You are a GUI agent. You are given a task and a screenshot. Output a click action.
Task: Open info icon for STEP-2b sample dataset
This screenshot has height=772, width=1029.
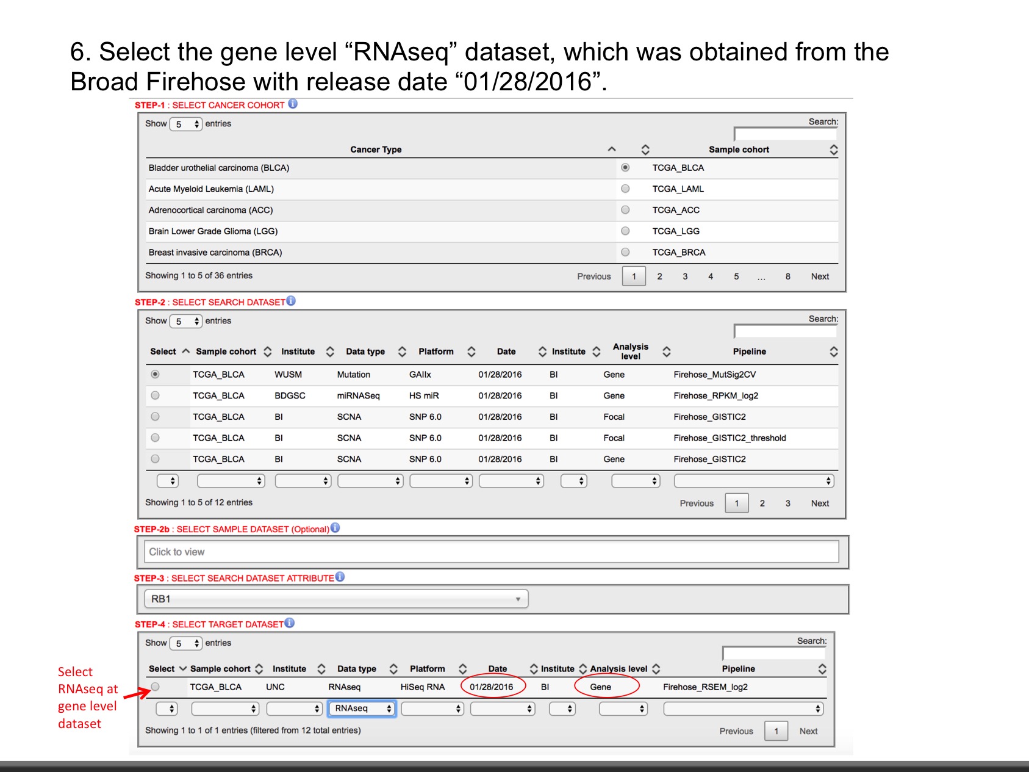point(335,528)
